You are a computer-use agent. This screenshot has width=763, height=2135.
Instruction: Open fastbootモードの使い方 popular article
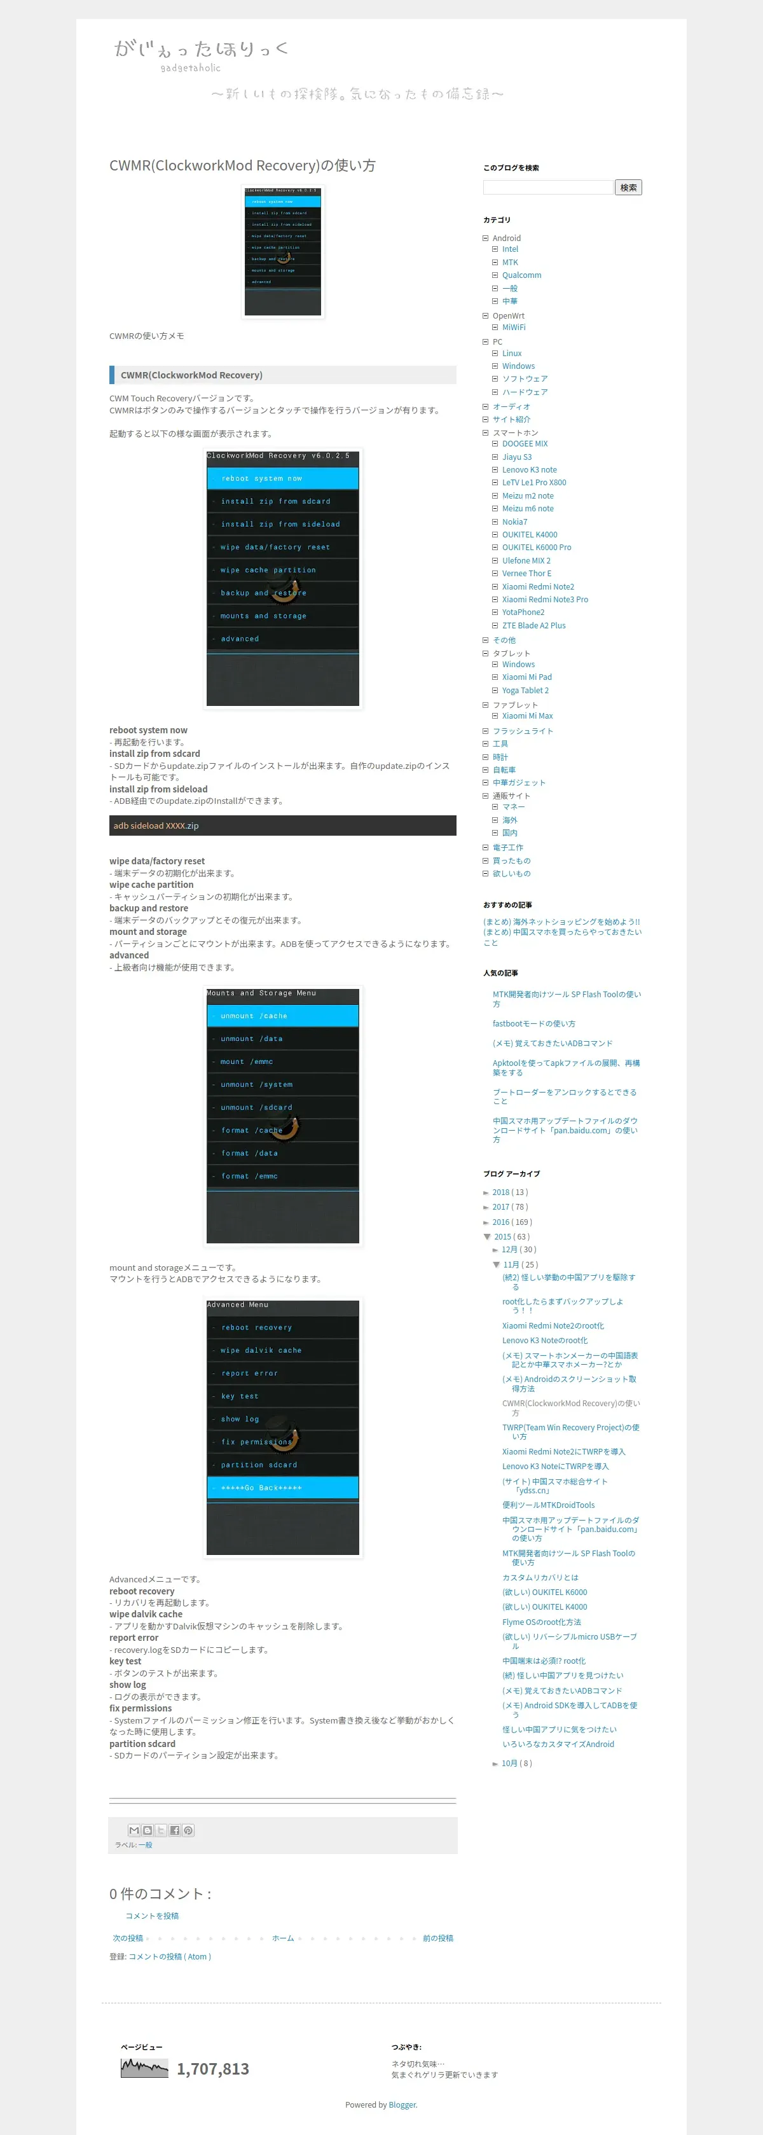[x=533, y=1023]
